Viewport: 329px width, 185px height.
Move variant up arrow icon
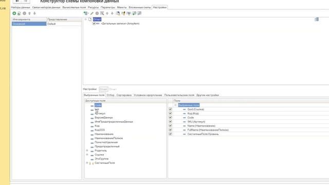click(x=30, y=13)
